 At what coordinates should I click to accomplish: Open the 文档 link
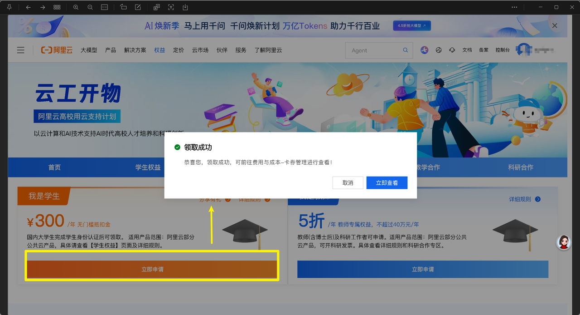click(467, 50)
